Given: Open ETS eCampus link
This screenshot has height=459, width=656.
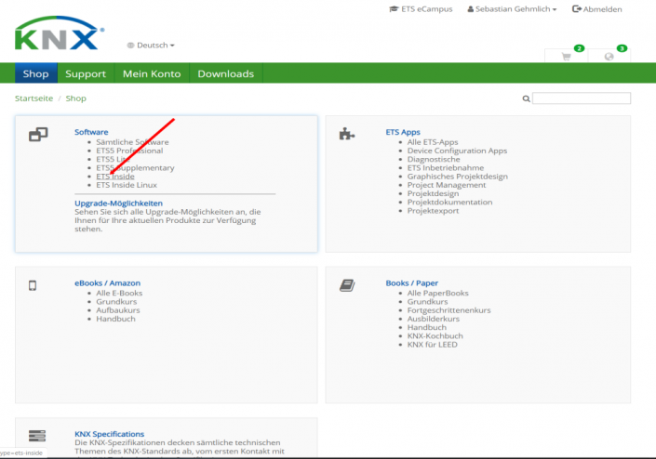Looking at the screenshot, I should [423, 9].
